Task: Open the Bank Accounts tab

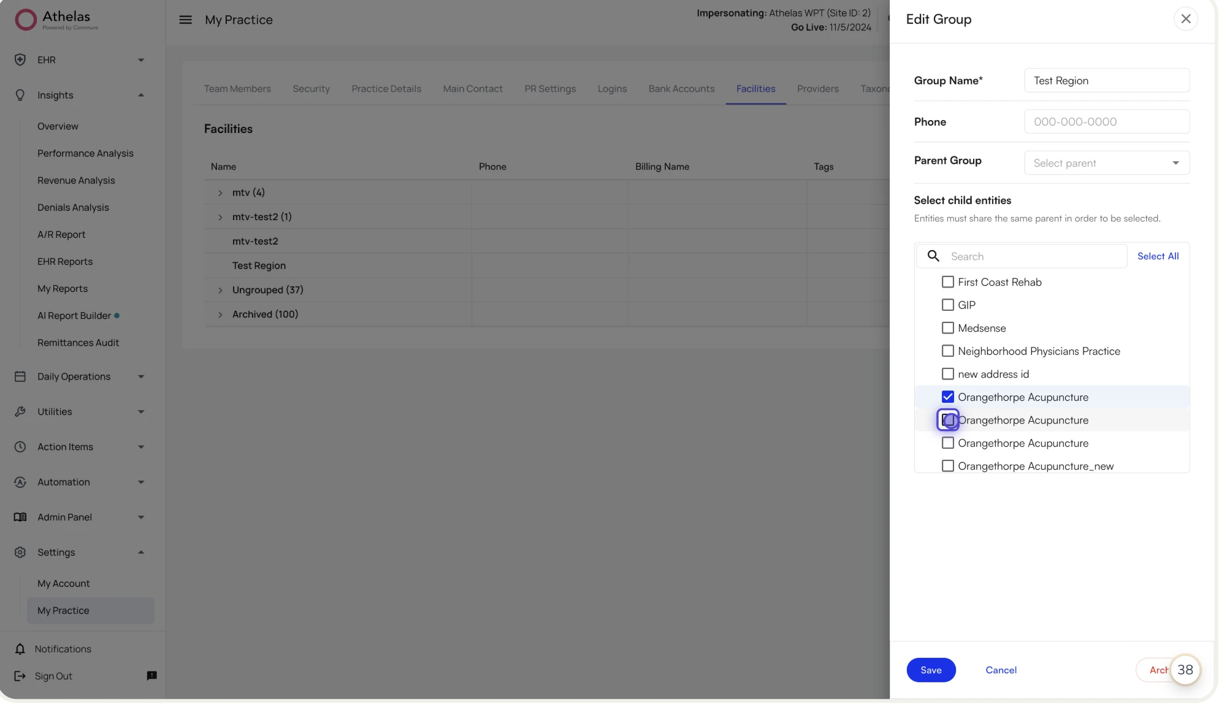Action: [x=681, y=89]
